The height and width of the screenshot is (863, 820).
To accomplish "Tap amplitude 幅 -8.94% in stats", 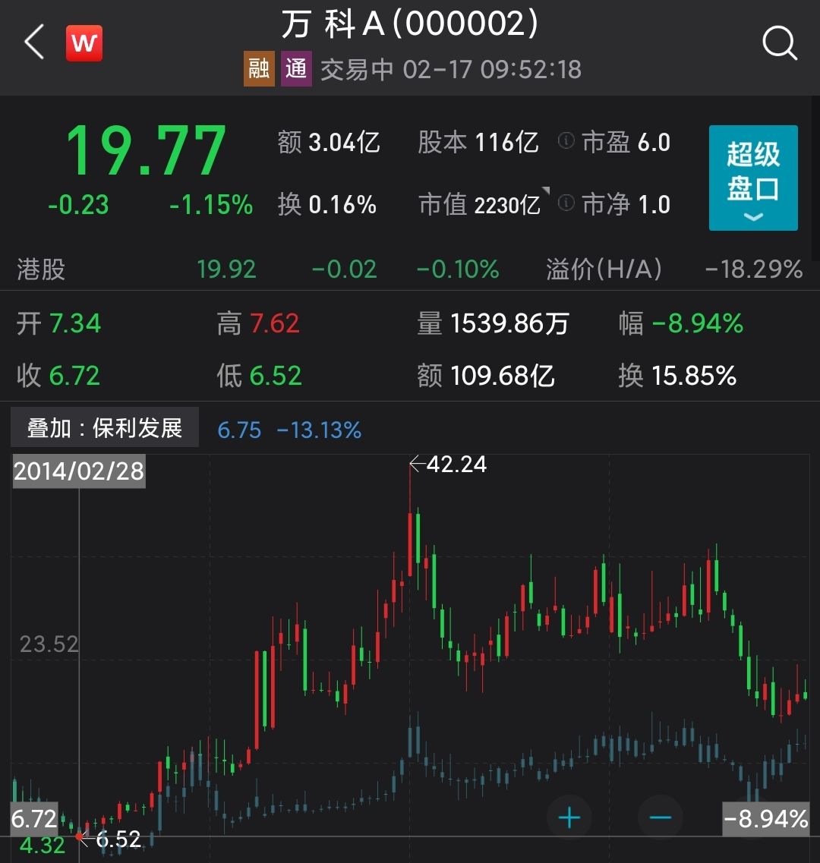I will [680, 323].
